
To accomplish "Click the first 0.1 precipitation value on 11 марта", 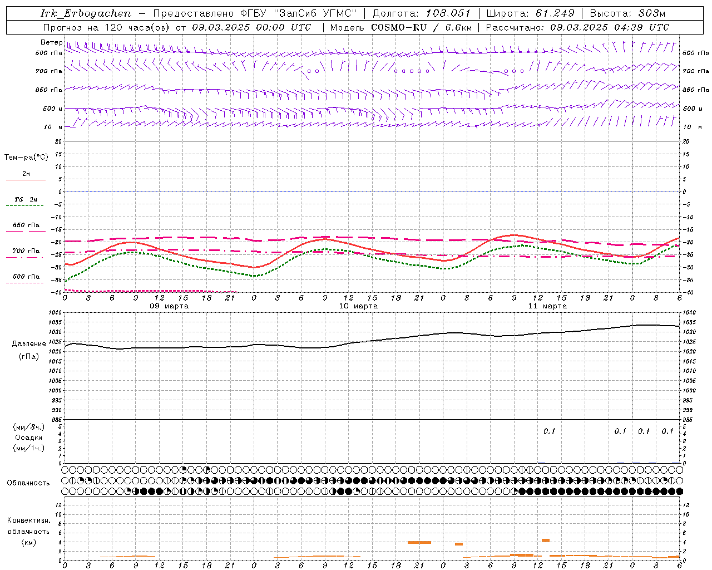I will (x=549, y=431).
